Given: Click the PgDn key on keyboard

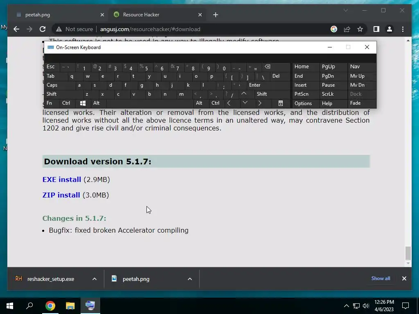Looking at the screenshot, I should pos(333,76).
